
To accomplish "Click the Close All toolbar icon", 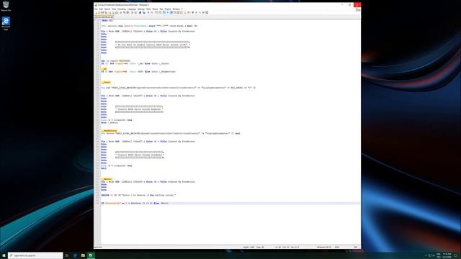I will [x=113, y=13].
